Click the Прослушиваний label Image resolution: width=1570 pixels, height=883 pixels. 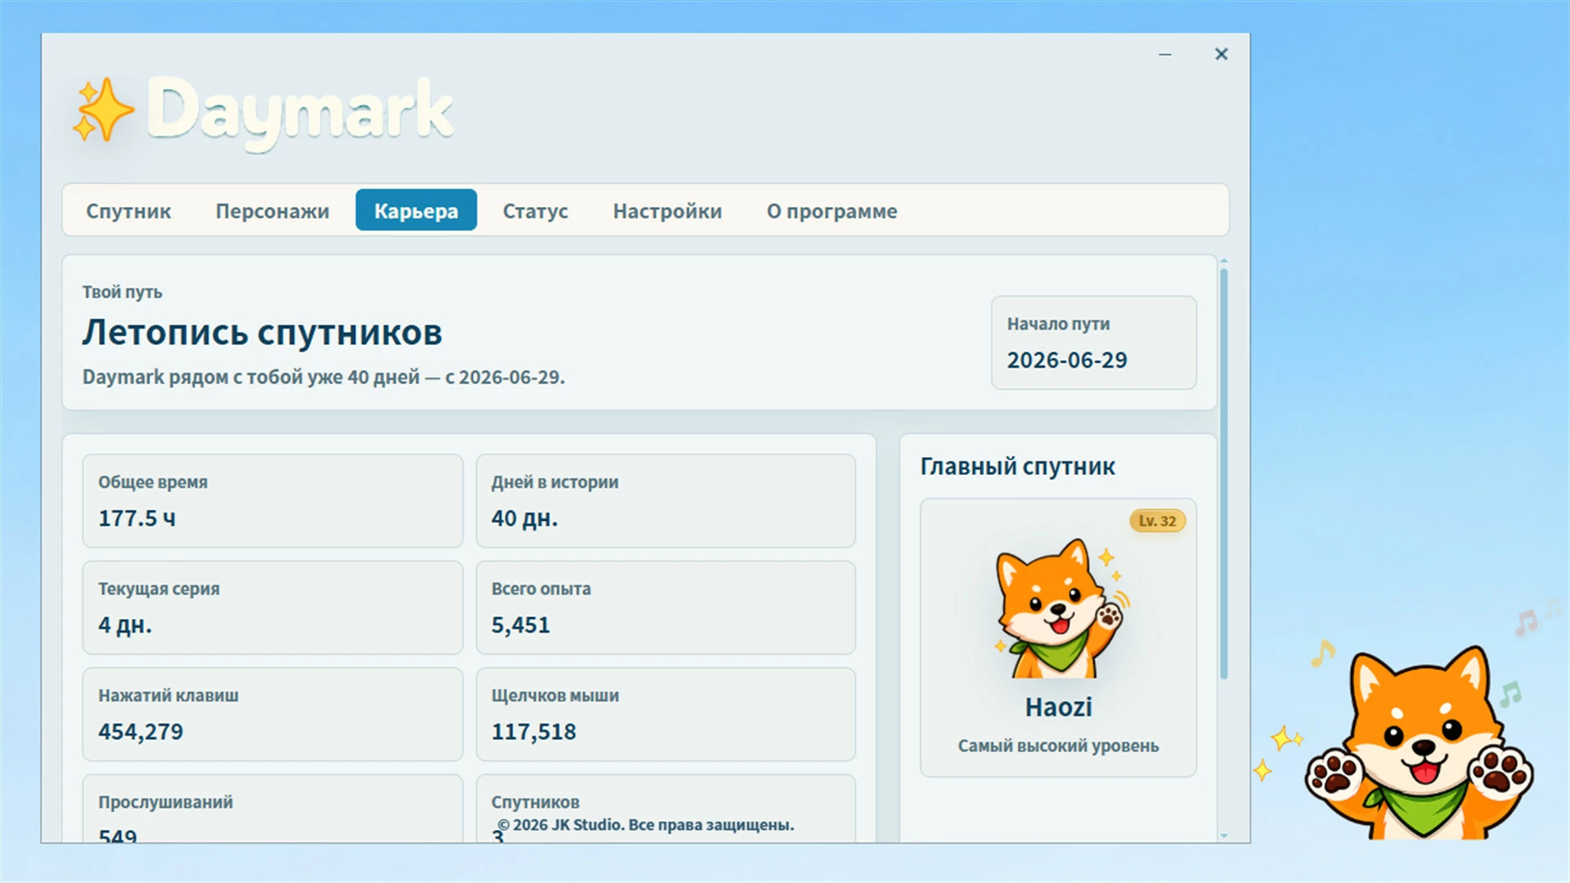click(166, 802)
